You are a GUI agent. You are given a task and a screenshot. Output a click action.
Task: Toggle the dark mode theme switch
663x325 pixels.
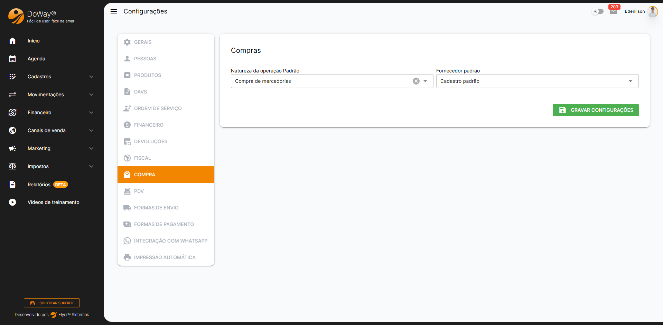(x=598, y=11)
